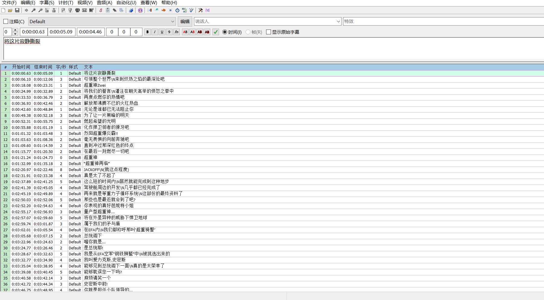Click Jump video to end icon

click(54, 10)
